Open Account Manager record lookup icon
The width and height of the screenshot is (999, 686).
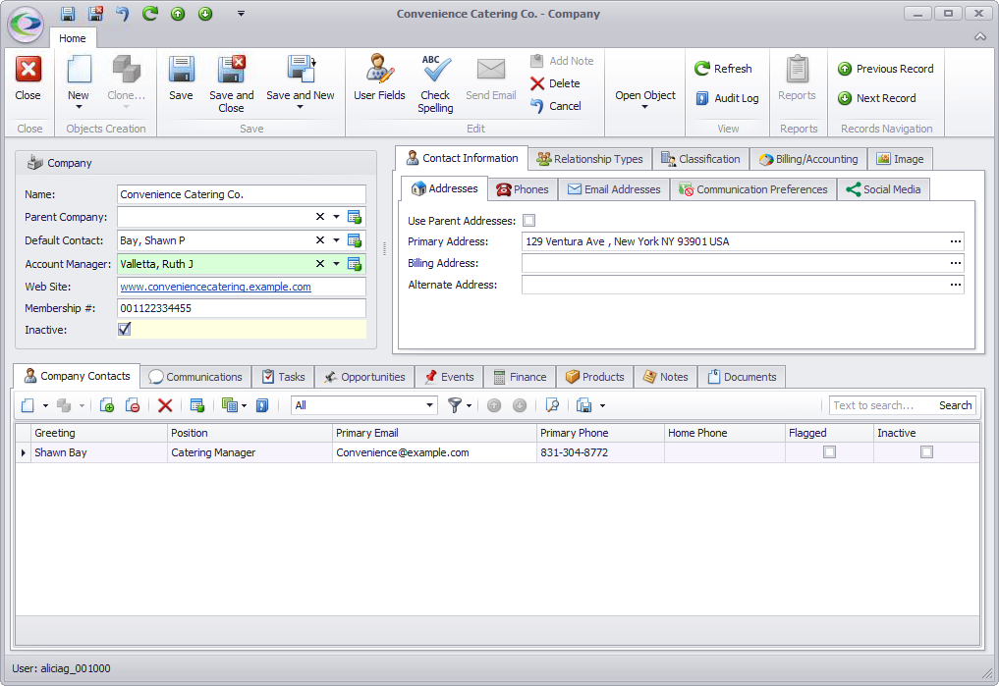coord(355,264)
